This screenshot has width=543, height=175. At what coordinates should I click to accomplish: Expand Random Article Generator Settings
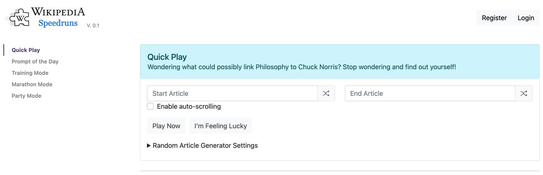(202, 145)
